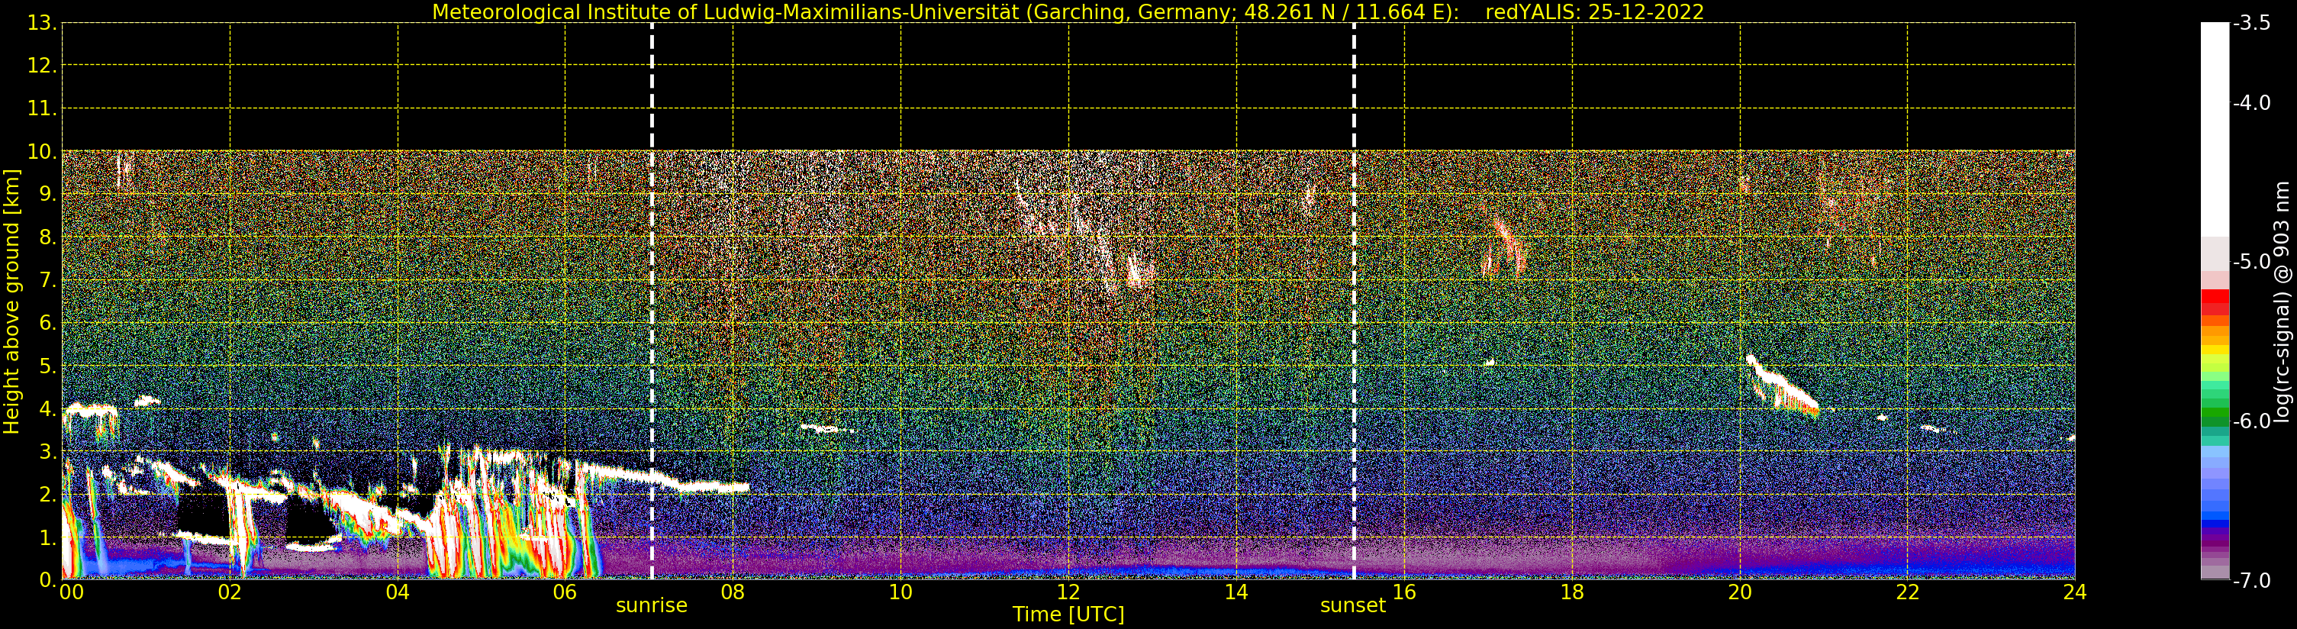Click the '-7.0' colorbar tick label
The image size is (2297, 629).
pos(2251,581)
